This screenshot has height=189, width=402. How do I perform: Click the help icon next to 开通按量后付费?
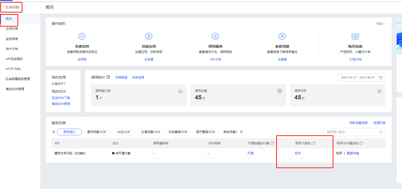272,143
